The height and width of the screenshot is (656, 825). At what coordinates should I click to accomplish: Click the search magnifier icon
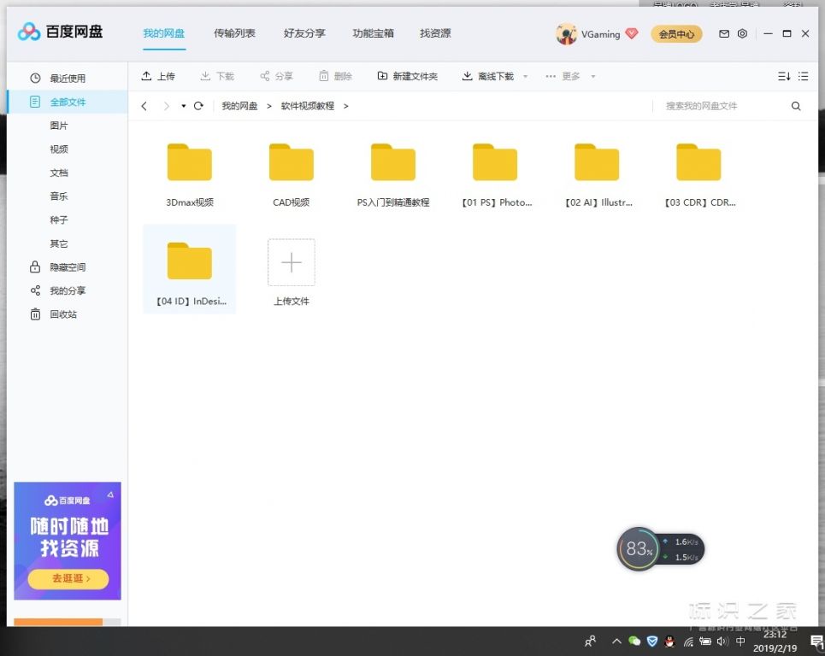tap(796, 106)
